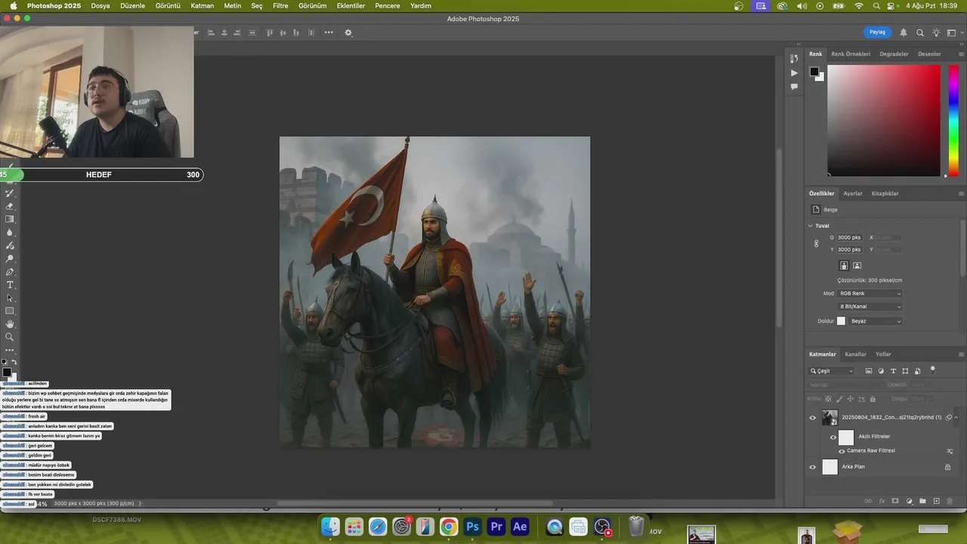Select the Hand tool
This screenshot has height=544, width=967.
(x=10, y=324)
